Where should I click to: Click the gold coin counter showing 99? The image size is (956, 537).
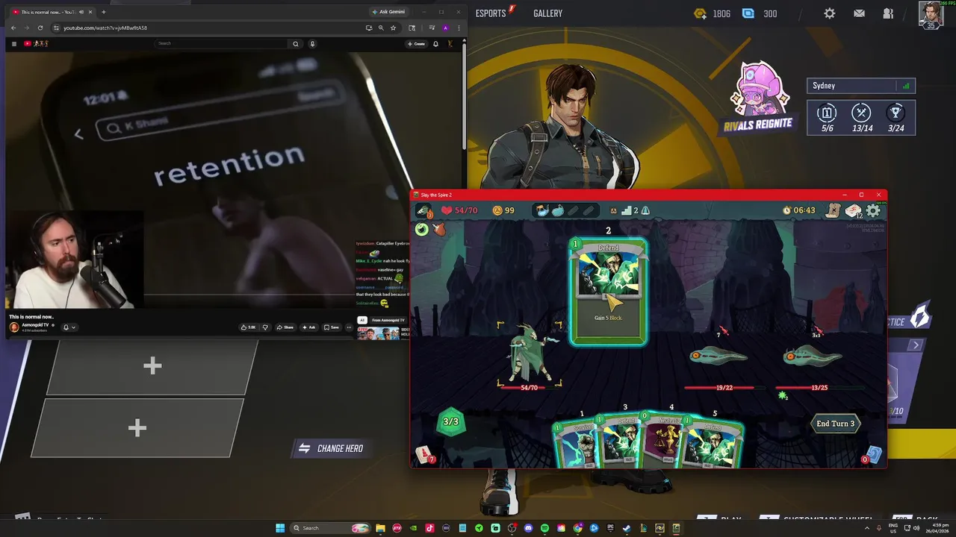click(x=504, y=211)
